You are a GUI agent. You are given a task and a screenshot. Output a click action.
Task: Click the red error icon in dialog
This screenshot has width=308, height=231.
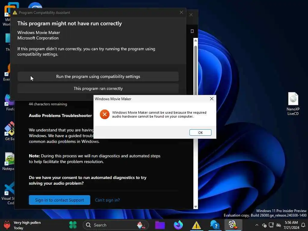(104, 114)
